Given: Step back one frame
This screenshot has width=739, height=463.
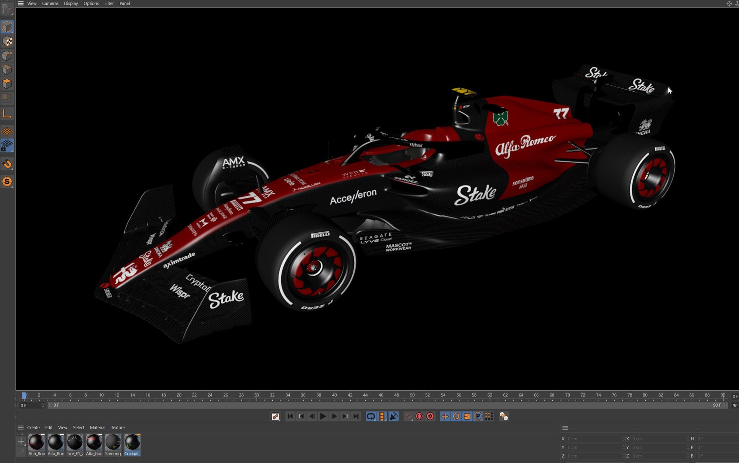Looking at the screenshot, I should pyautogui.click(x=312, y=416).
